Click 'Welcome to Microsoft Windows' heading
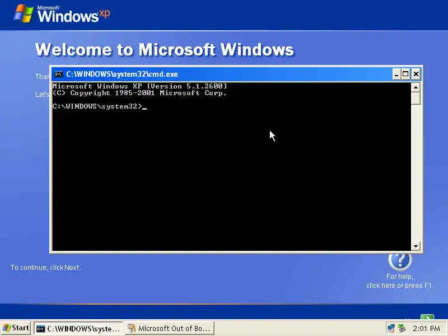The height and width of the screenshot is (336, 448). (x=165, y=49)
